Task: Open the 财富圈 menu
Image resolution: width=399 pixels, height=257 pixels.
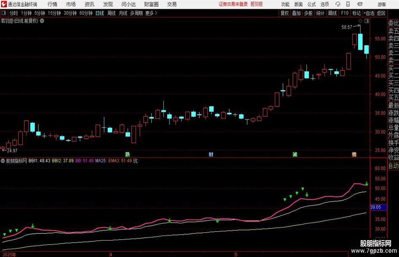Action: (x=151, y=4)
